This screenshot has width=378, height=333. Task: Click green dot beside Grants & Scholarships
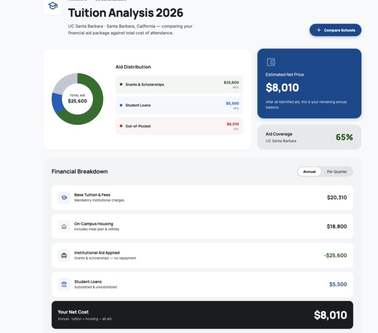pos(121,84)
